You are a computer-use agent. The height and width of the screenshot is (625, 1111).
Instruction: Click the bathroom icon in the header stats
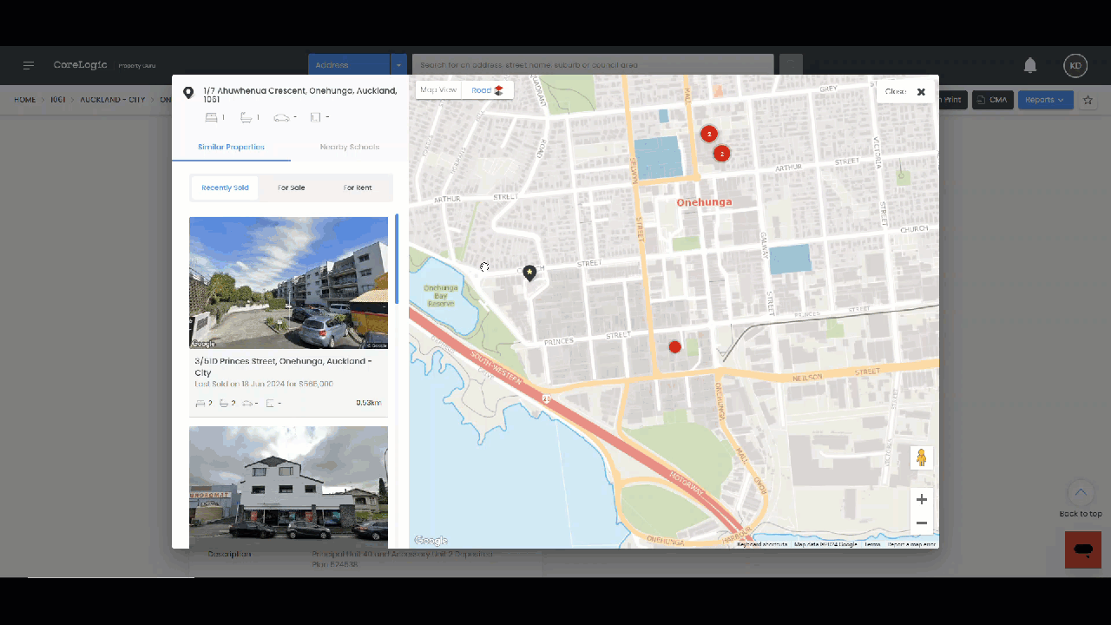coord(247,117)
